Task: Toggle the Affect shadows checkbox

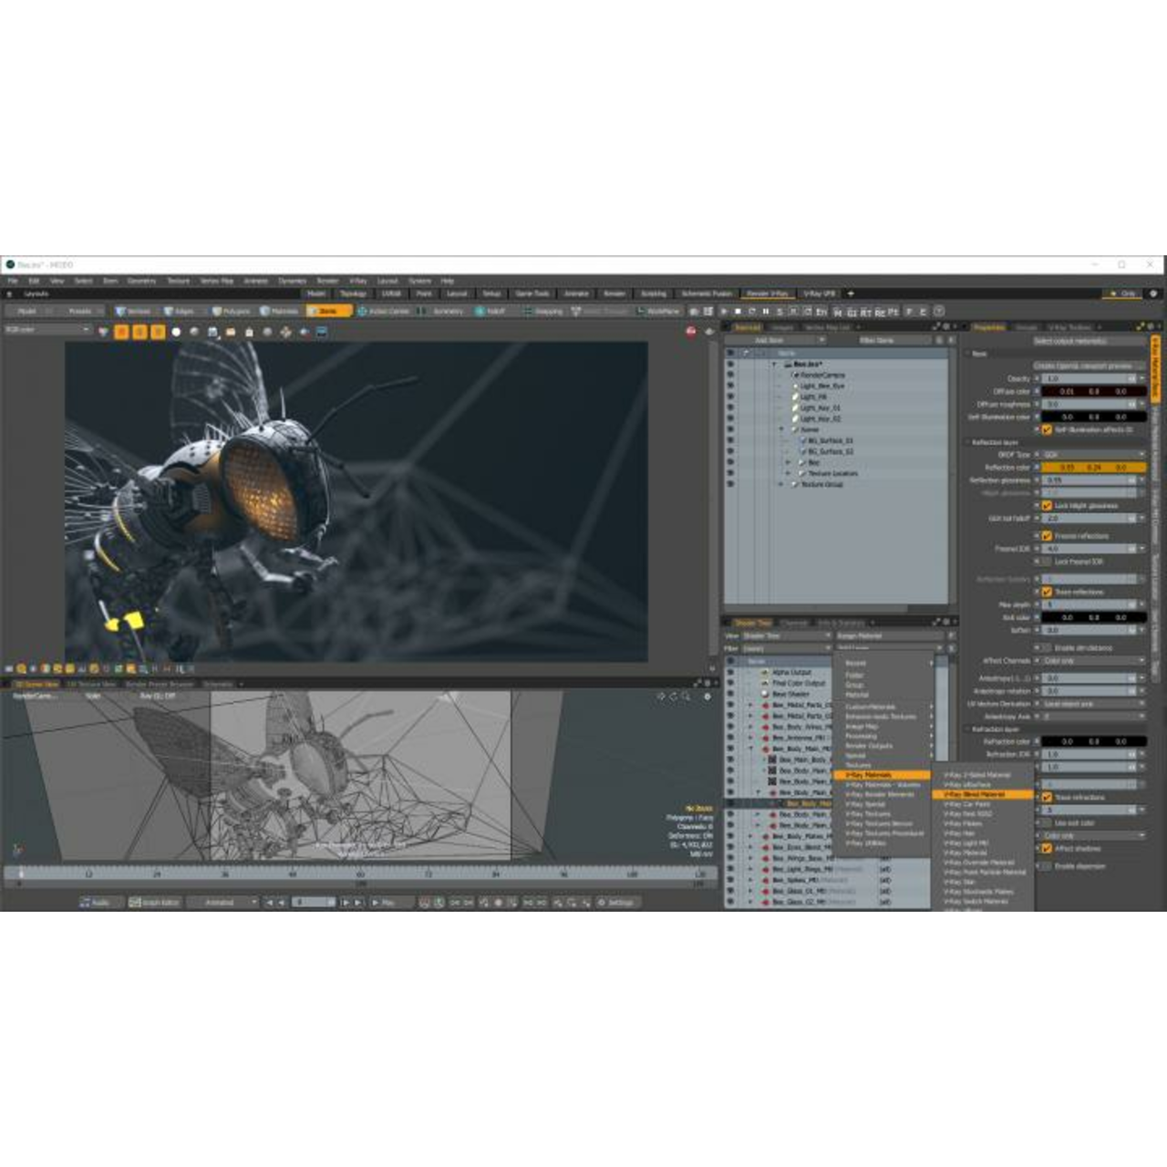Action: 1047,848
